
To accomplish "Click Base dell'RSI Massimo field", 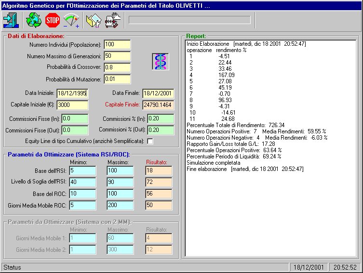I will [120, 170].
